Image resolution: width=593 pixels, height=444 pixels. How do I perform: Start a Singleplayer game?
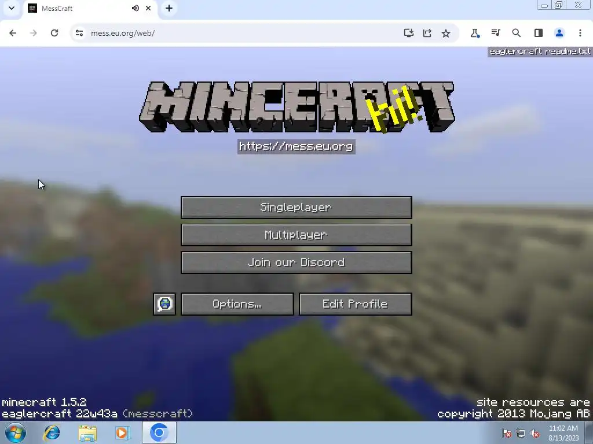(296, 208)
